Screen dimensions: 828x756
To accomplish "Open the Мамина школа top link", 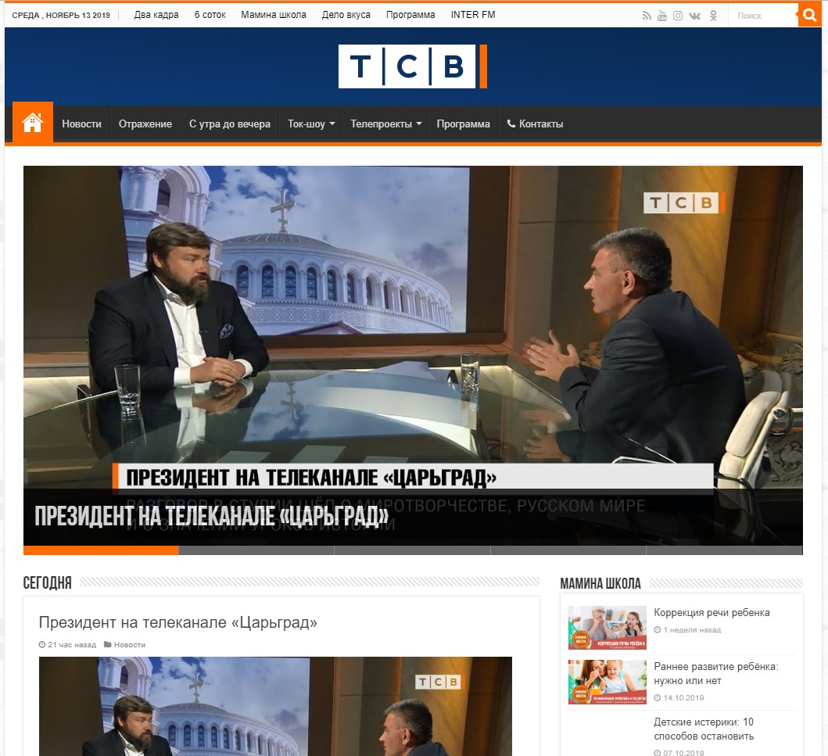I will tap(274, 15).
